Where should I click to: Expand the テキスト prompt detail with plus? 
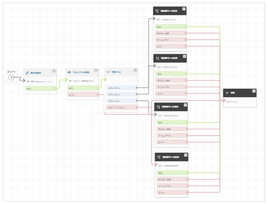(x=70, y=81)
